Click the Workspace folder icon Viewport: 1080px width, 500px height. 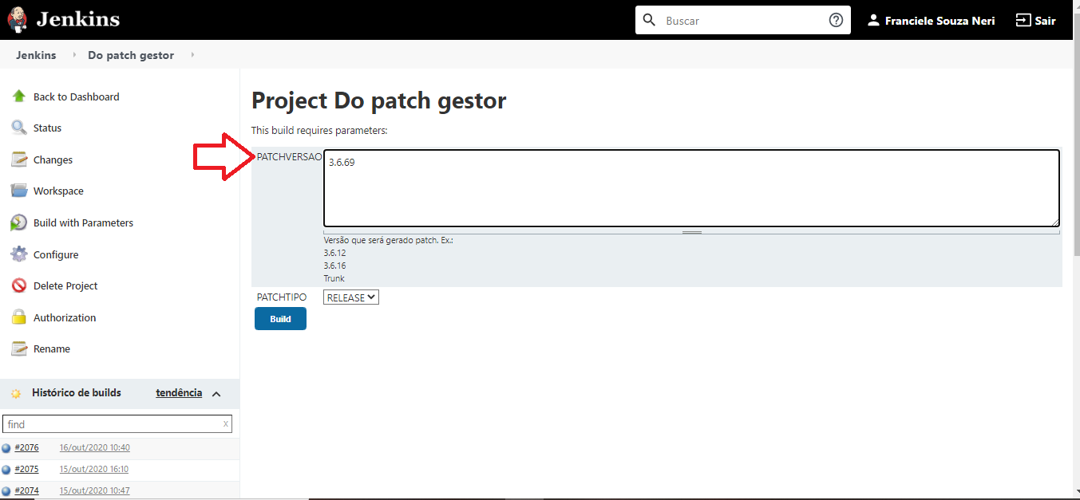pyautogui.click(x=19, y=191)
